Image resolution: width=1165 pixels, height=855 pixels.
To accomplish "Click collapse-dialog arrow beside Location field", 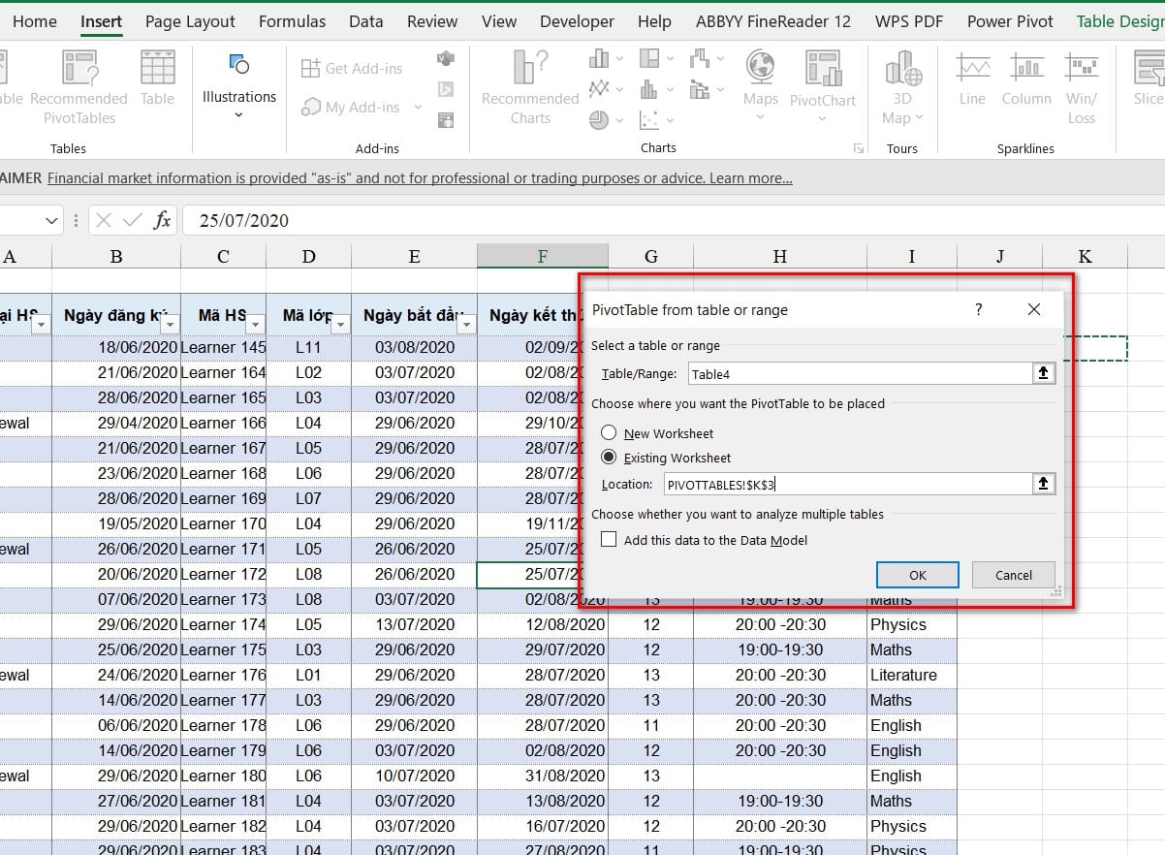I will [1043, 484].
